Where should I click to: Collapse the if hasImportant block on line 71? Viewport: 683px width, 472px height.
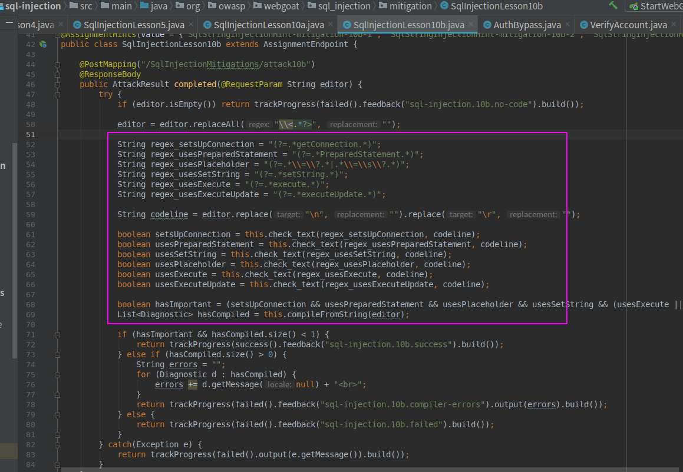57,334
